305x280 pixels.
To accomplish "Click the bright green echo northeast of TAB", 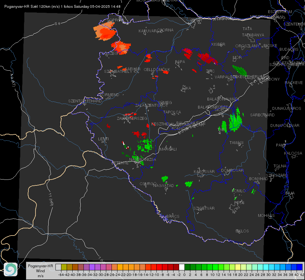I will click(x=235, y=120).
